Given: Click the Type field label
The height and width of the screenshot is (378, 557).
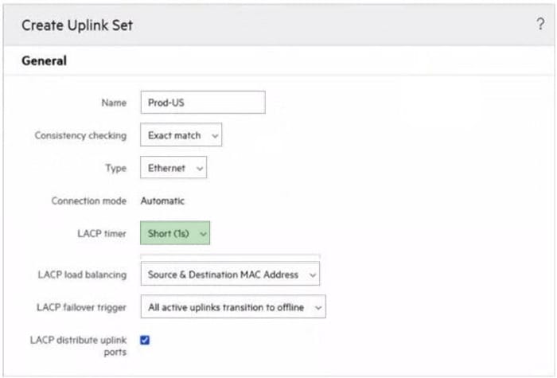Looking at the screenshot, I should tap(116, 168).
